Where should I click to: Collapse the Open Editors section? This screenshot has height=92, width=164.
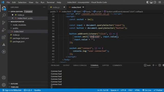(9, 11)
